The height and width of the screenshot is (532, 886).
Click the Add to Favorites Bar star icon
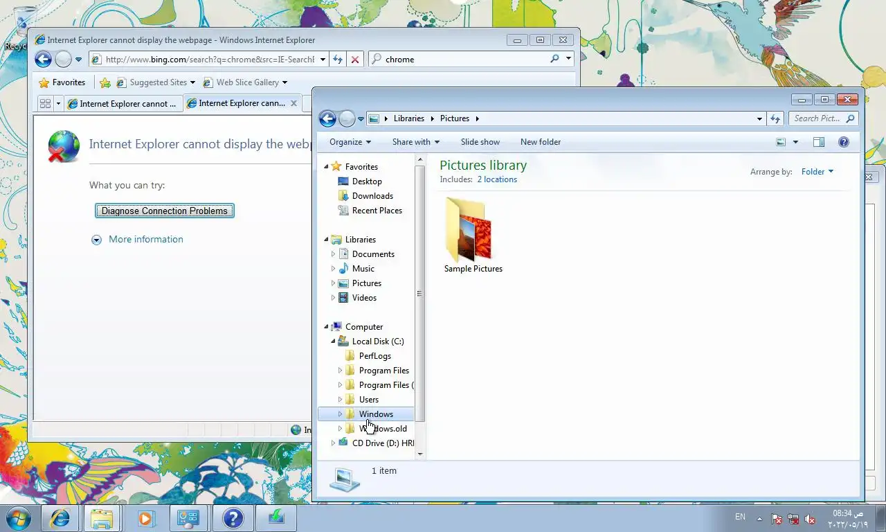point(105,82)
